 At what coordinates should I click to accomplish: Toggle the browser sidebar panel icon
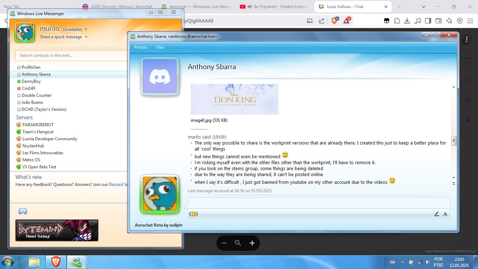pos(428,21)
